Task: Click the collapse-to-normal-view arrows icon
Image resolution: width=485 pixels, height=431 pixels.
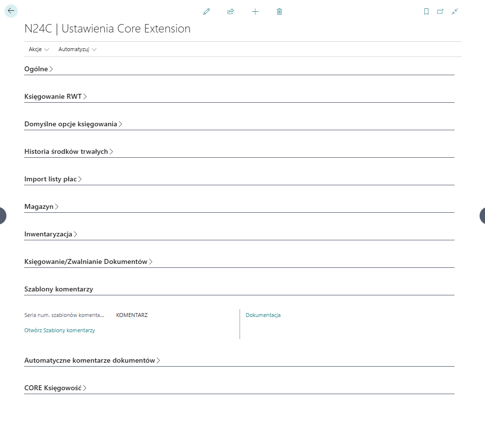Action: pos(455,11)
